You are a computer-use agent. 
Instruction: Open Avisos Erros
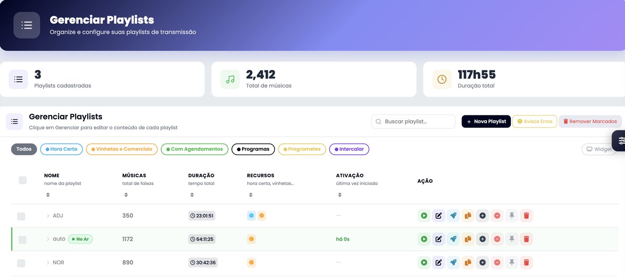535,121
